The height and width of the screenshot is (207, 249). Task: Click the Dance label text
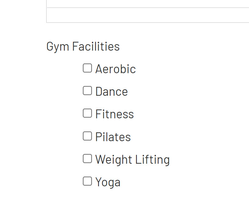coord(111,91)
